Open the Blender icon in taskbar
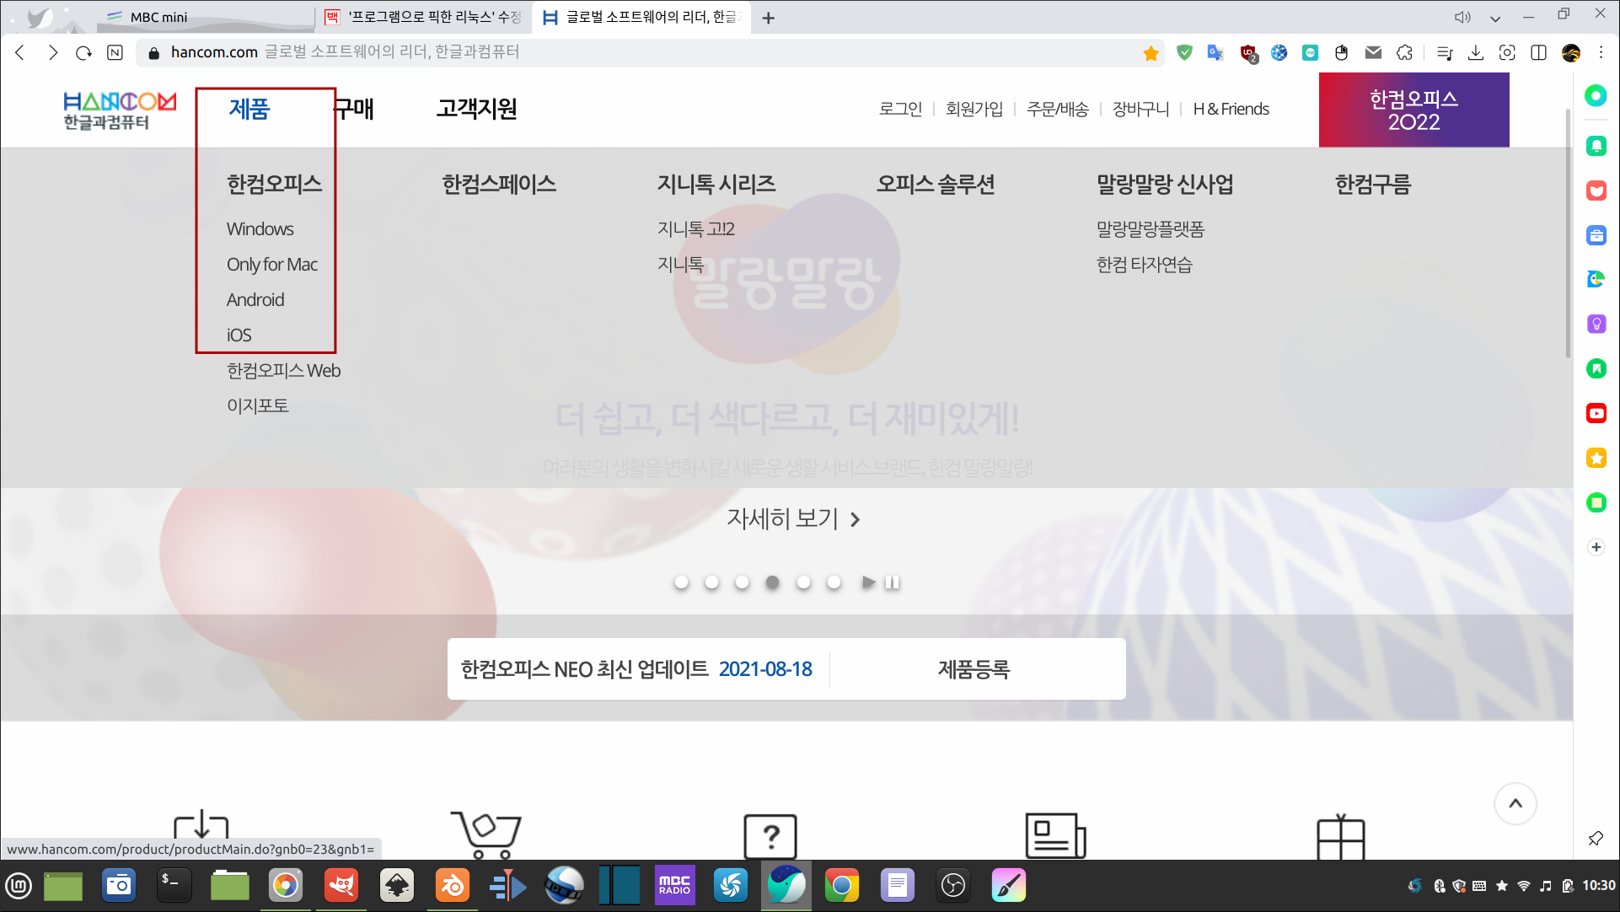 pyautogui.click(x=453, y=886)
